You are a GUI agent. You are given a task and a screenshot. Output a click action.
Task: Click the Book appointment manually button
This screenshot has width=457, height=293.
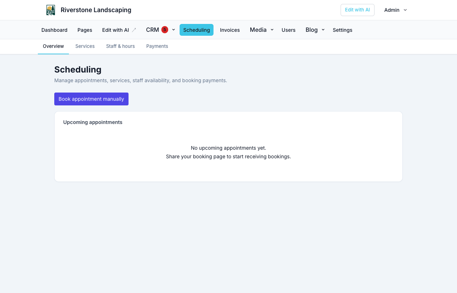point(91,99)
